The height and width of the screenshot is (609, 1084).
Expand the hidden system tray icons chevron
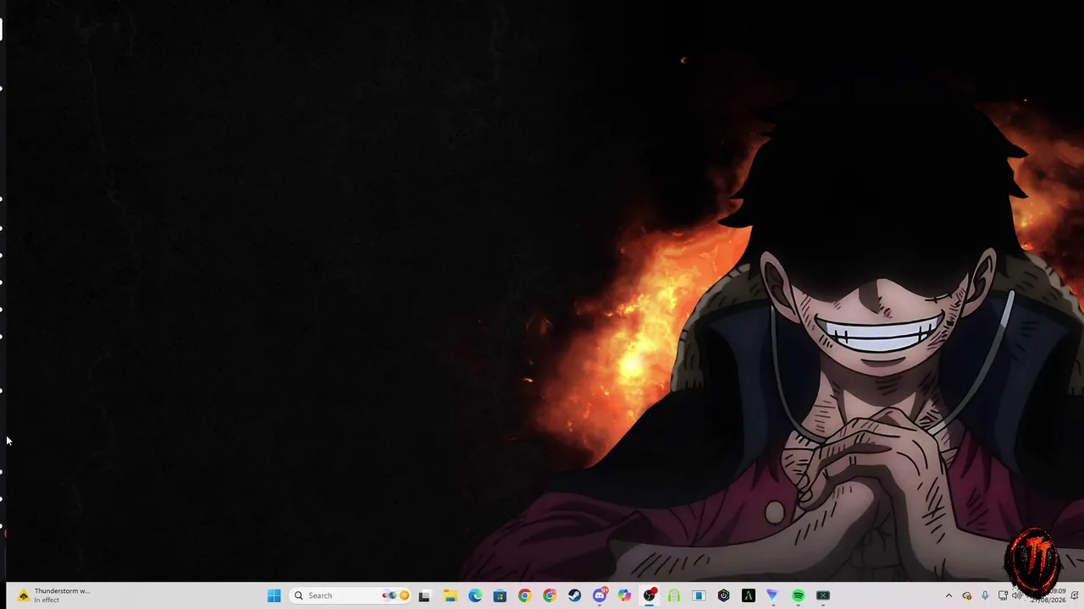point(948,595)
